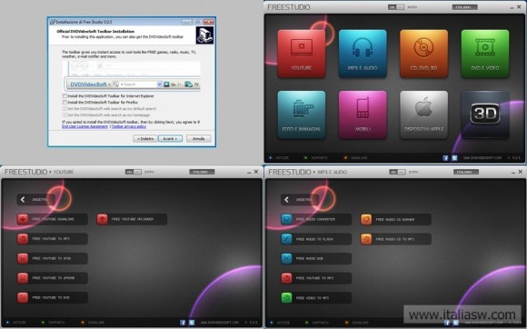
Task: Open the red YouTube category tile
Action: point(302,54)
